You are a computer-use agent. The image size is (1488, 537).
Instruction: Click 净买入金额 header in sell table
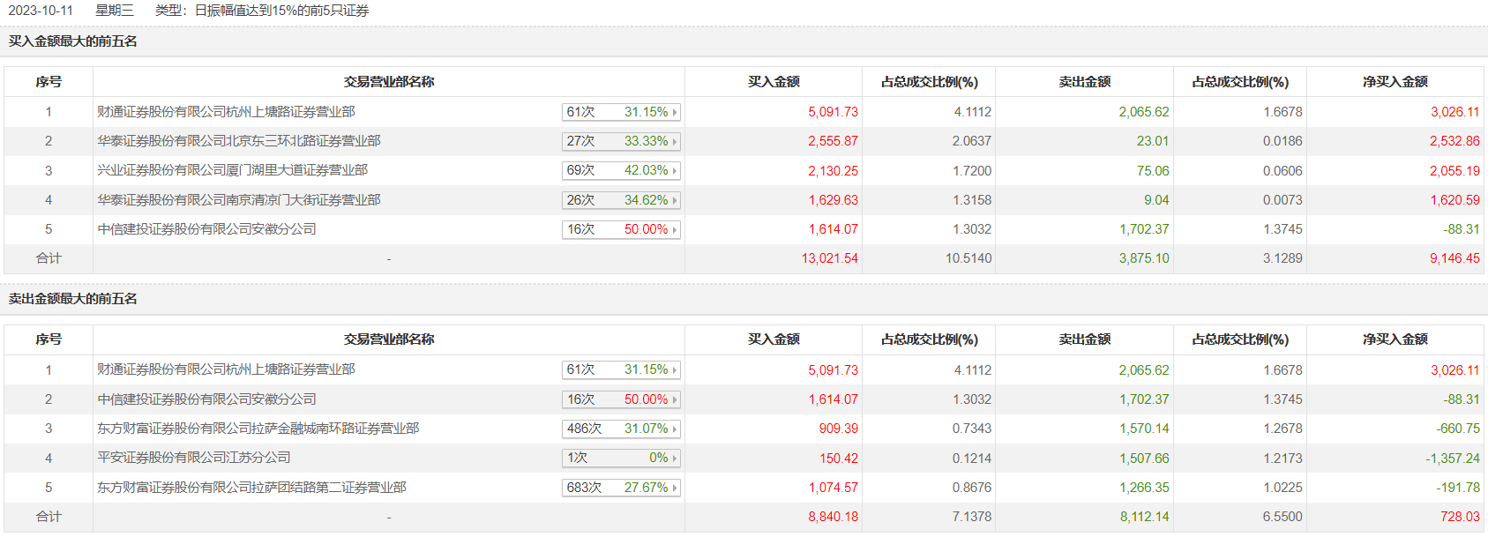point(1395,339)
